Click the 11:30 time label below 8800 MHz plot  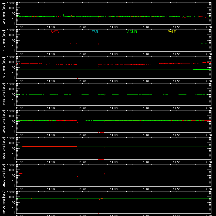click(114, 189)
